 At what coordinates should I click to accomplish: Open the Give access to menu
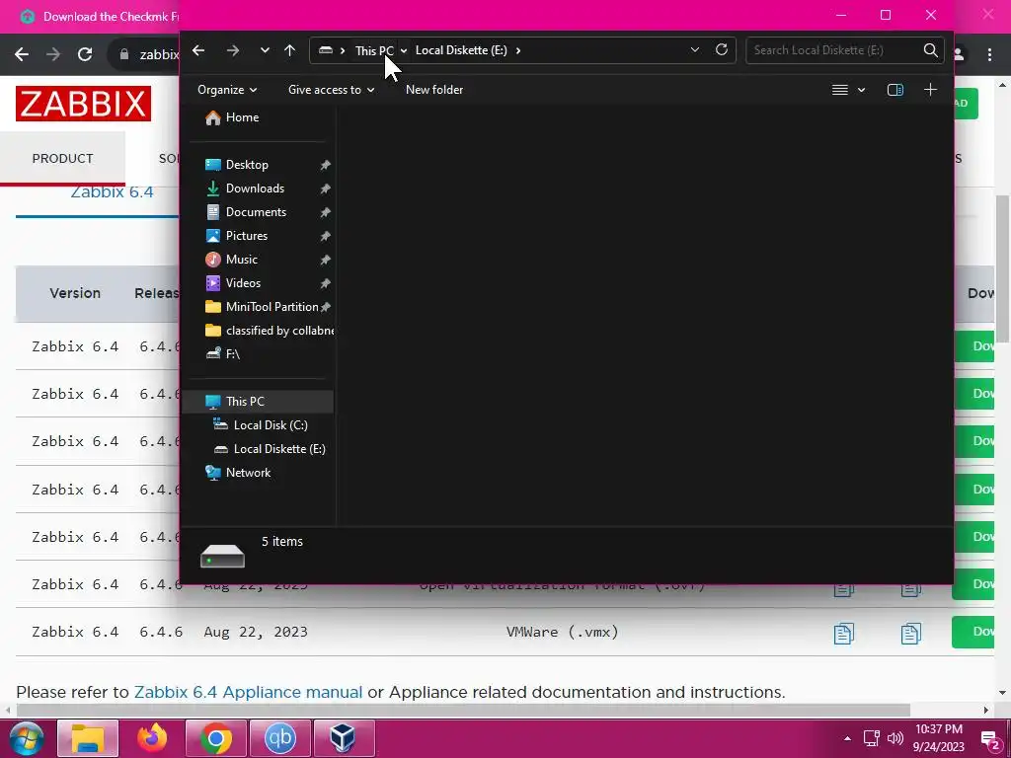pyautogui.click(x=331, y=90)
